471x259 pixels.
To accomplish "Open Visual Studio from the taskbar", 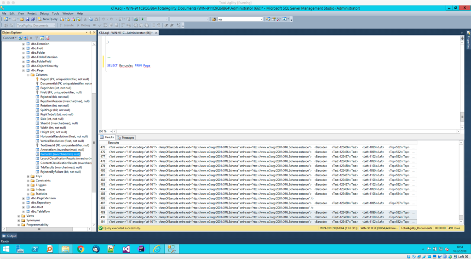I will 126,249.
